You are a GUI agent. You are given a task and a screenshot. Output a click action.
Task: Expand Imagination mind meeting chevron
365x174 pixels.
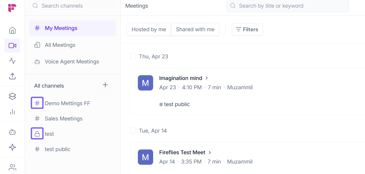click(x=207, y=78)
